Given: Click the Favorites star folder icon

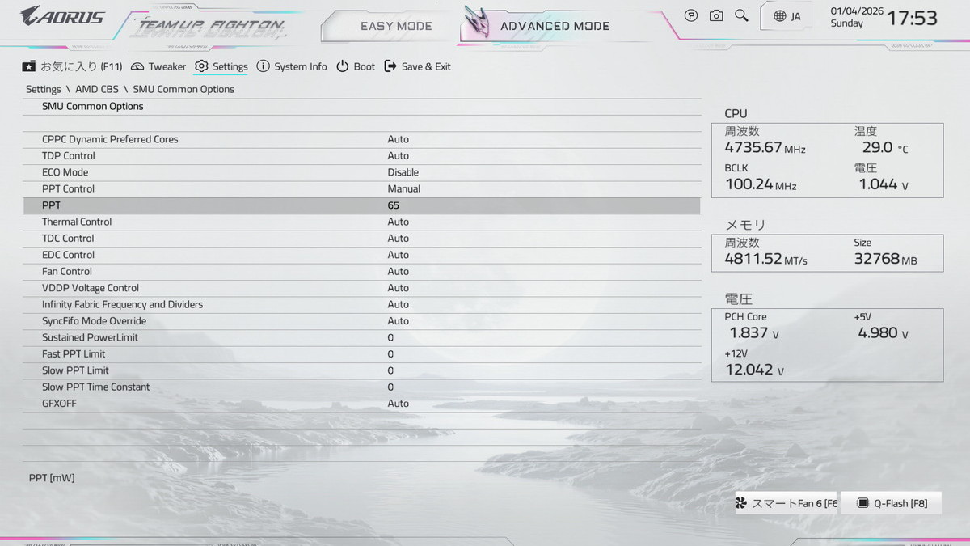Looking at the screenshot, I should click(x=29, y=66).
